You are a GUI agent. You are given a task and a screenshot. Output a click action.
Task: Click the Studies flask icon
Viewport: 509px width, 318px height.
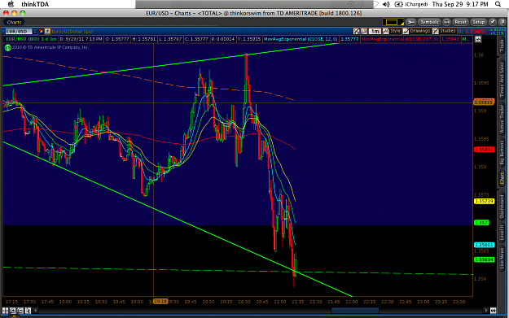(436, 31)
